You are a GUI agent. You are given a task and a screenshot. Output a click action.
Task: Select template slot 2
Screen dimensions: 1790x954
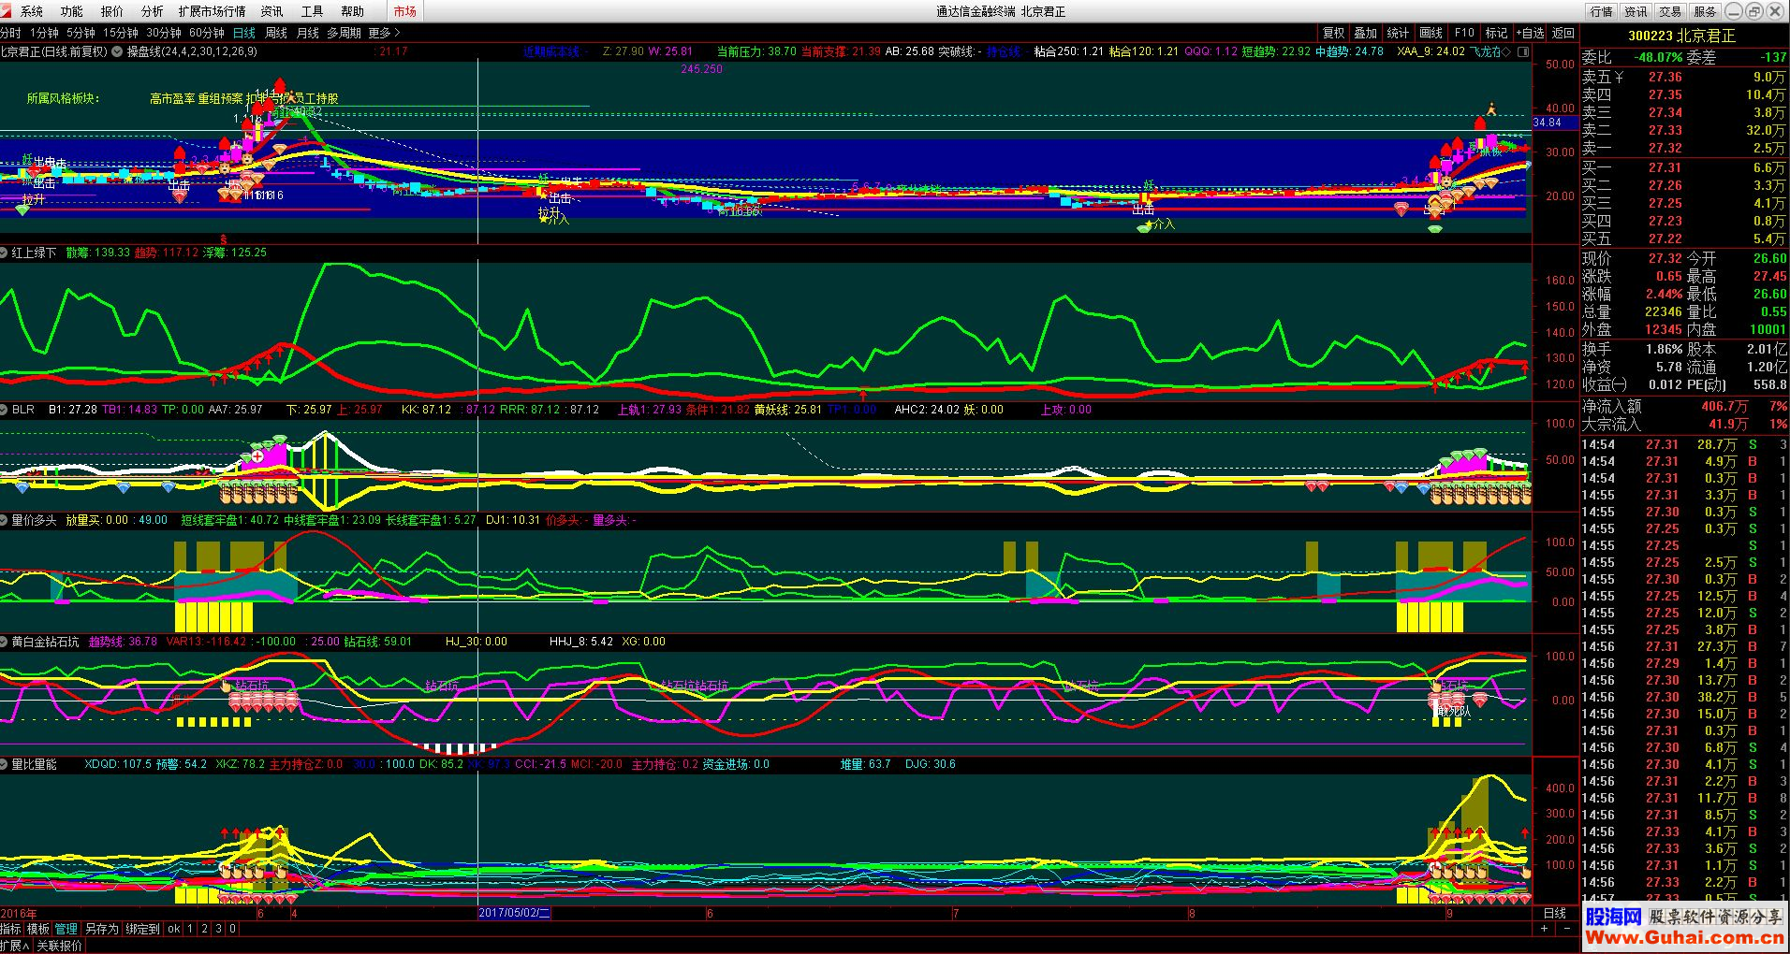coord(204,929)
